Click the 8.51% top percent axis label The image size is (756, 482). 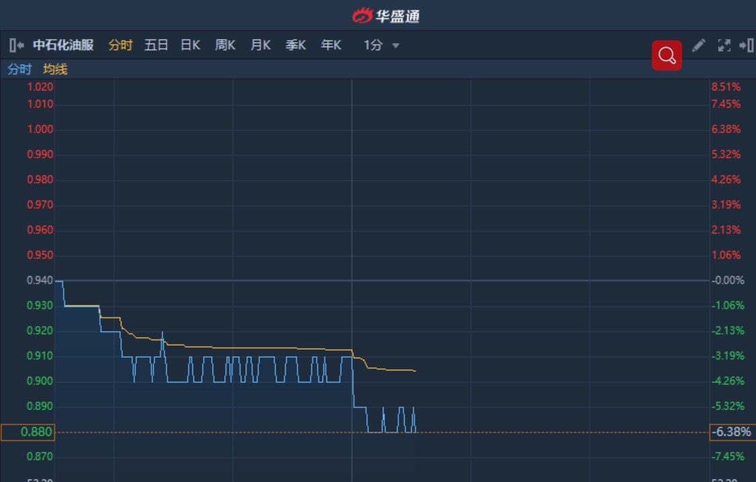pyautogui.click(x=726, y=87)
